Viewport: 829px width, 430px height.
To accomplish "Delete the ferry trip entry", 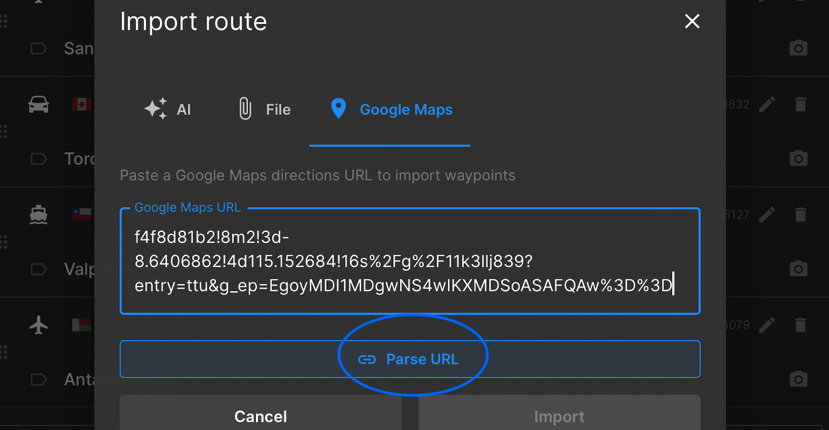I will point(800,214).
